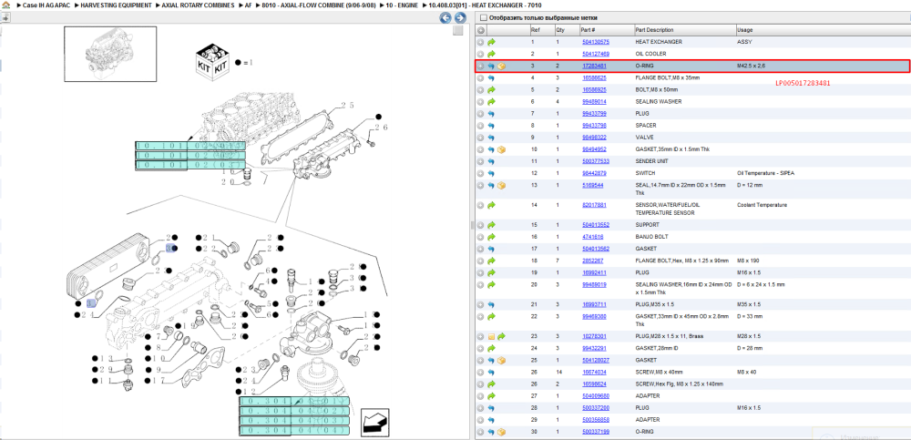
Task: Open part number 500356858 link
Action: [596, 420]
